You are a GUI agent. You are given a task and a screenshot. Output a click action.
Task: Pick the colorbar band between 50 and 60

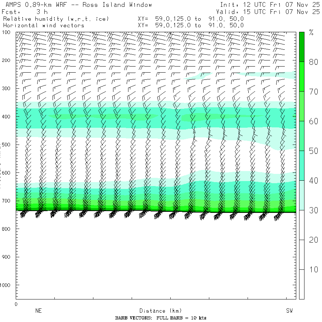coord(302,136)
